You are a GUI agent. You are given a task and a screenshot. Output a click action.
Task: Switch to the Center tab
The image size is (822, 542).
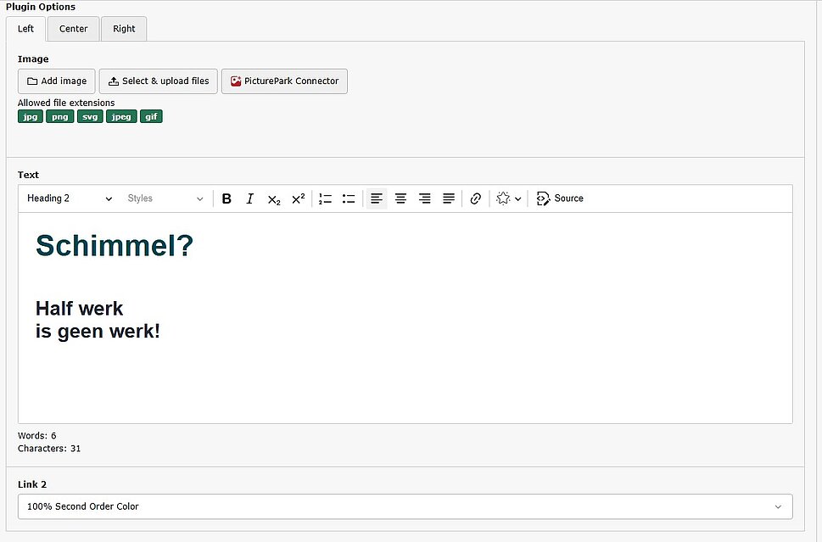pos(74,29)
